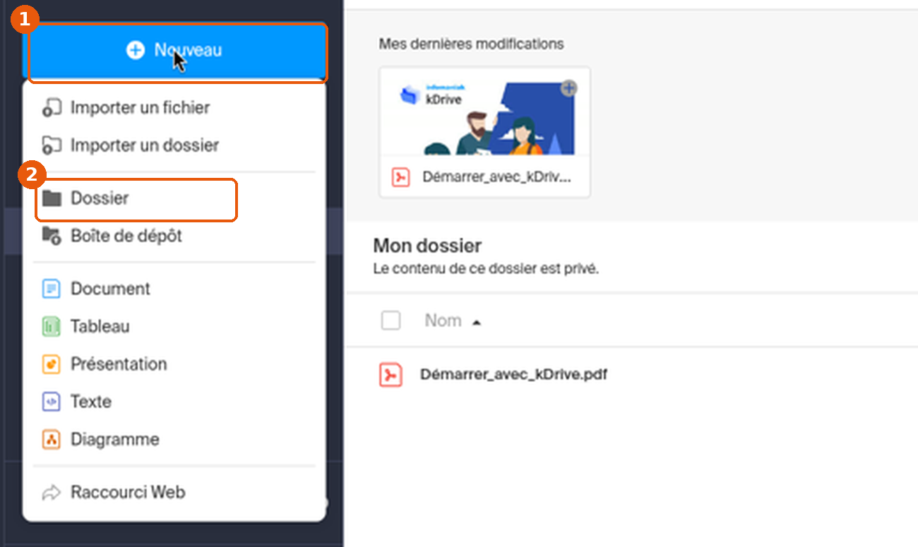Click the Mon dossier heading
This screenshot has height=547, width=918.
pyautogui.click(x=427, y=246)
